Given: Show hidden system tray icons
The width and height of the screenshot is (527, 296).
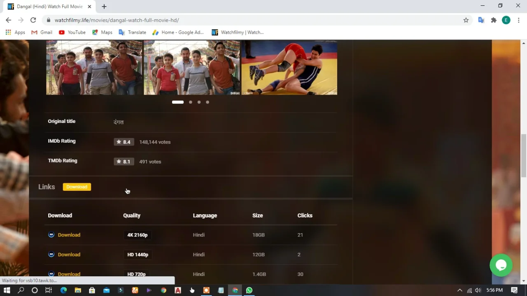Looking at the screenshot, I should (460, 290).
